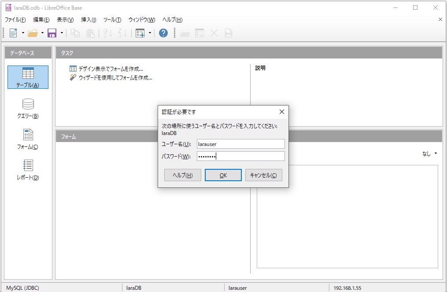This screenshot has width=447, height=292.
Task: Click the ユーザー名 input field
Action: click(240, 144)
